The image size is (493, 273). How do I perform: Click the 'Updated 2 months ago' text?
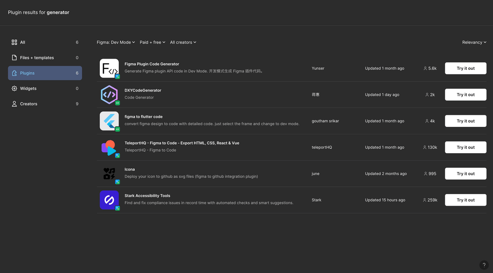pos(386,174)
